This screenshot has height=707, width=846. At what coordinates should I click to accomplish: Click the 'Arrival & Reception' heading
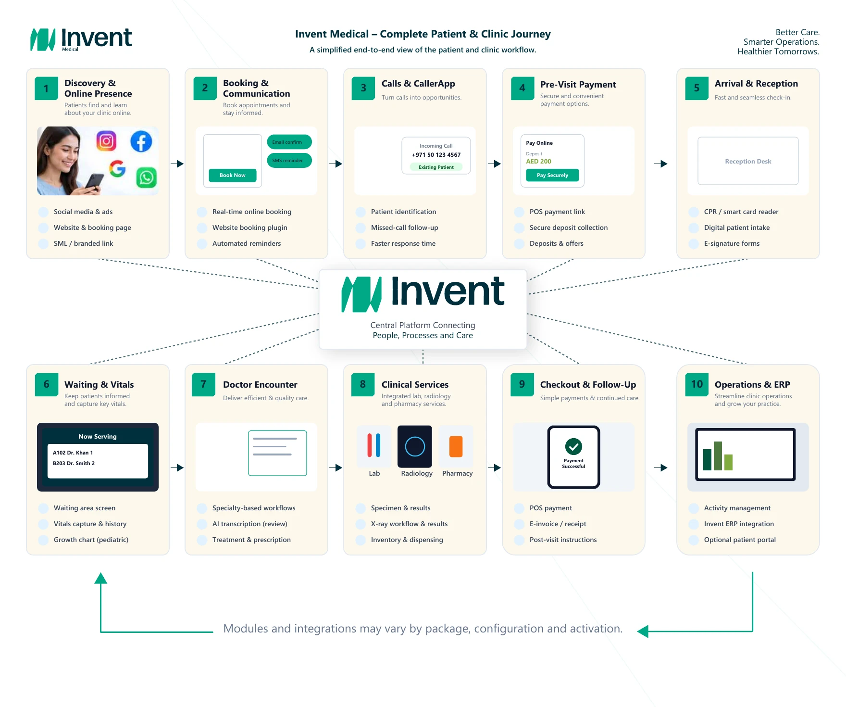(x=756, y=84)
